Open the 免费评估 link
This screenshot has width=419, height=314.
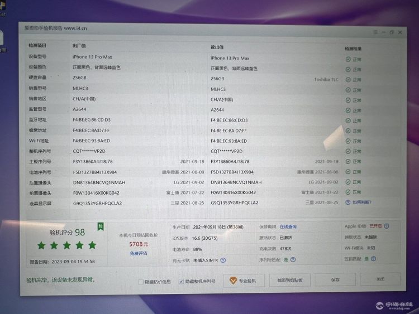tap(139, 253)
